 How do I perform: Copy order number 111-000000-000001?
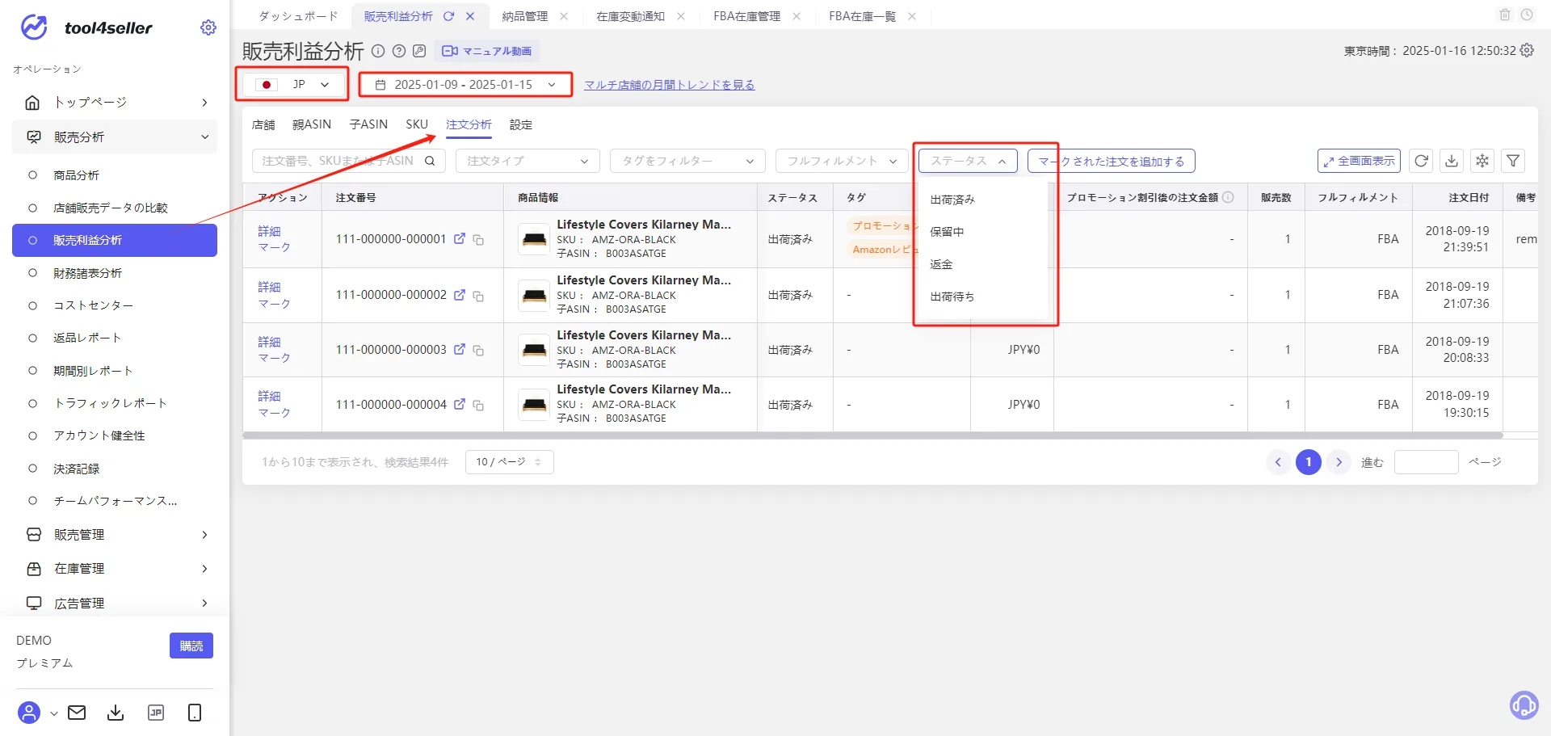(478, 240)
